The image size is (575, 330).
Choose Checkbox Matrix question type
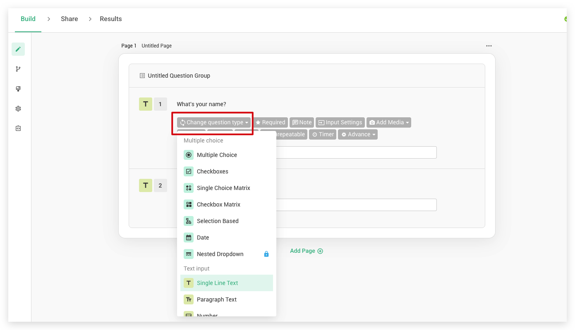click(x=227, y=204)
